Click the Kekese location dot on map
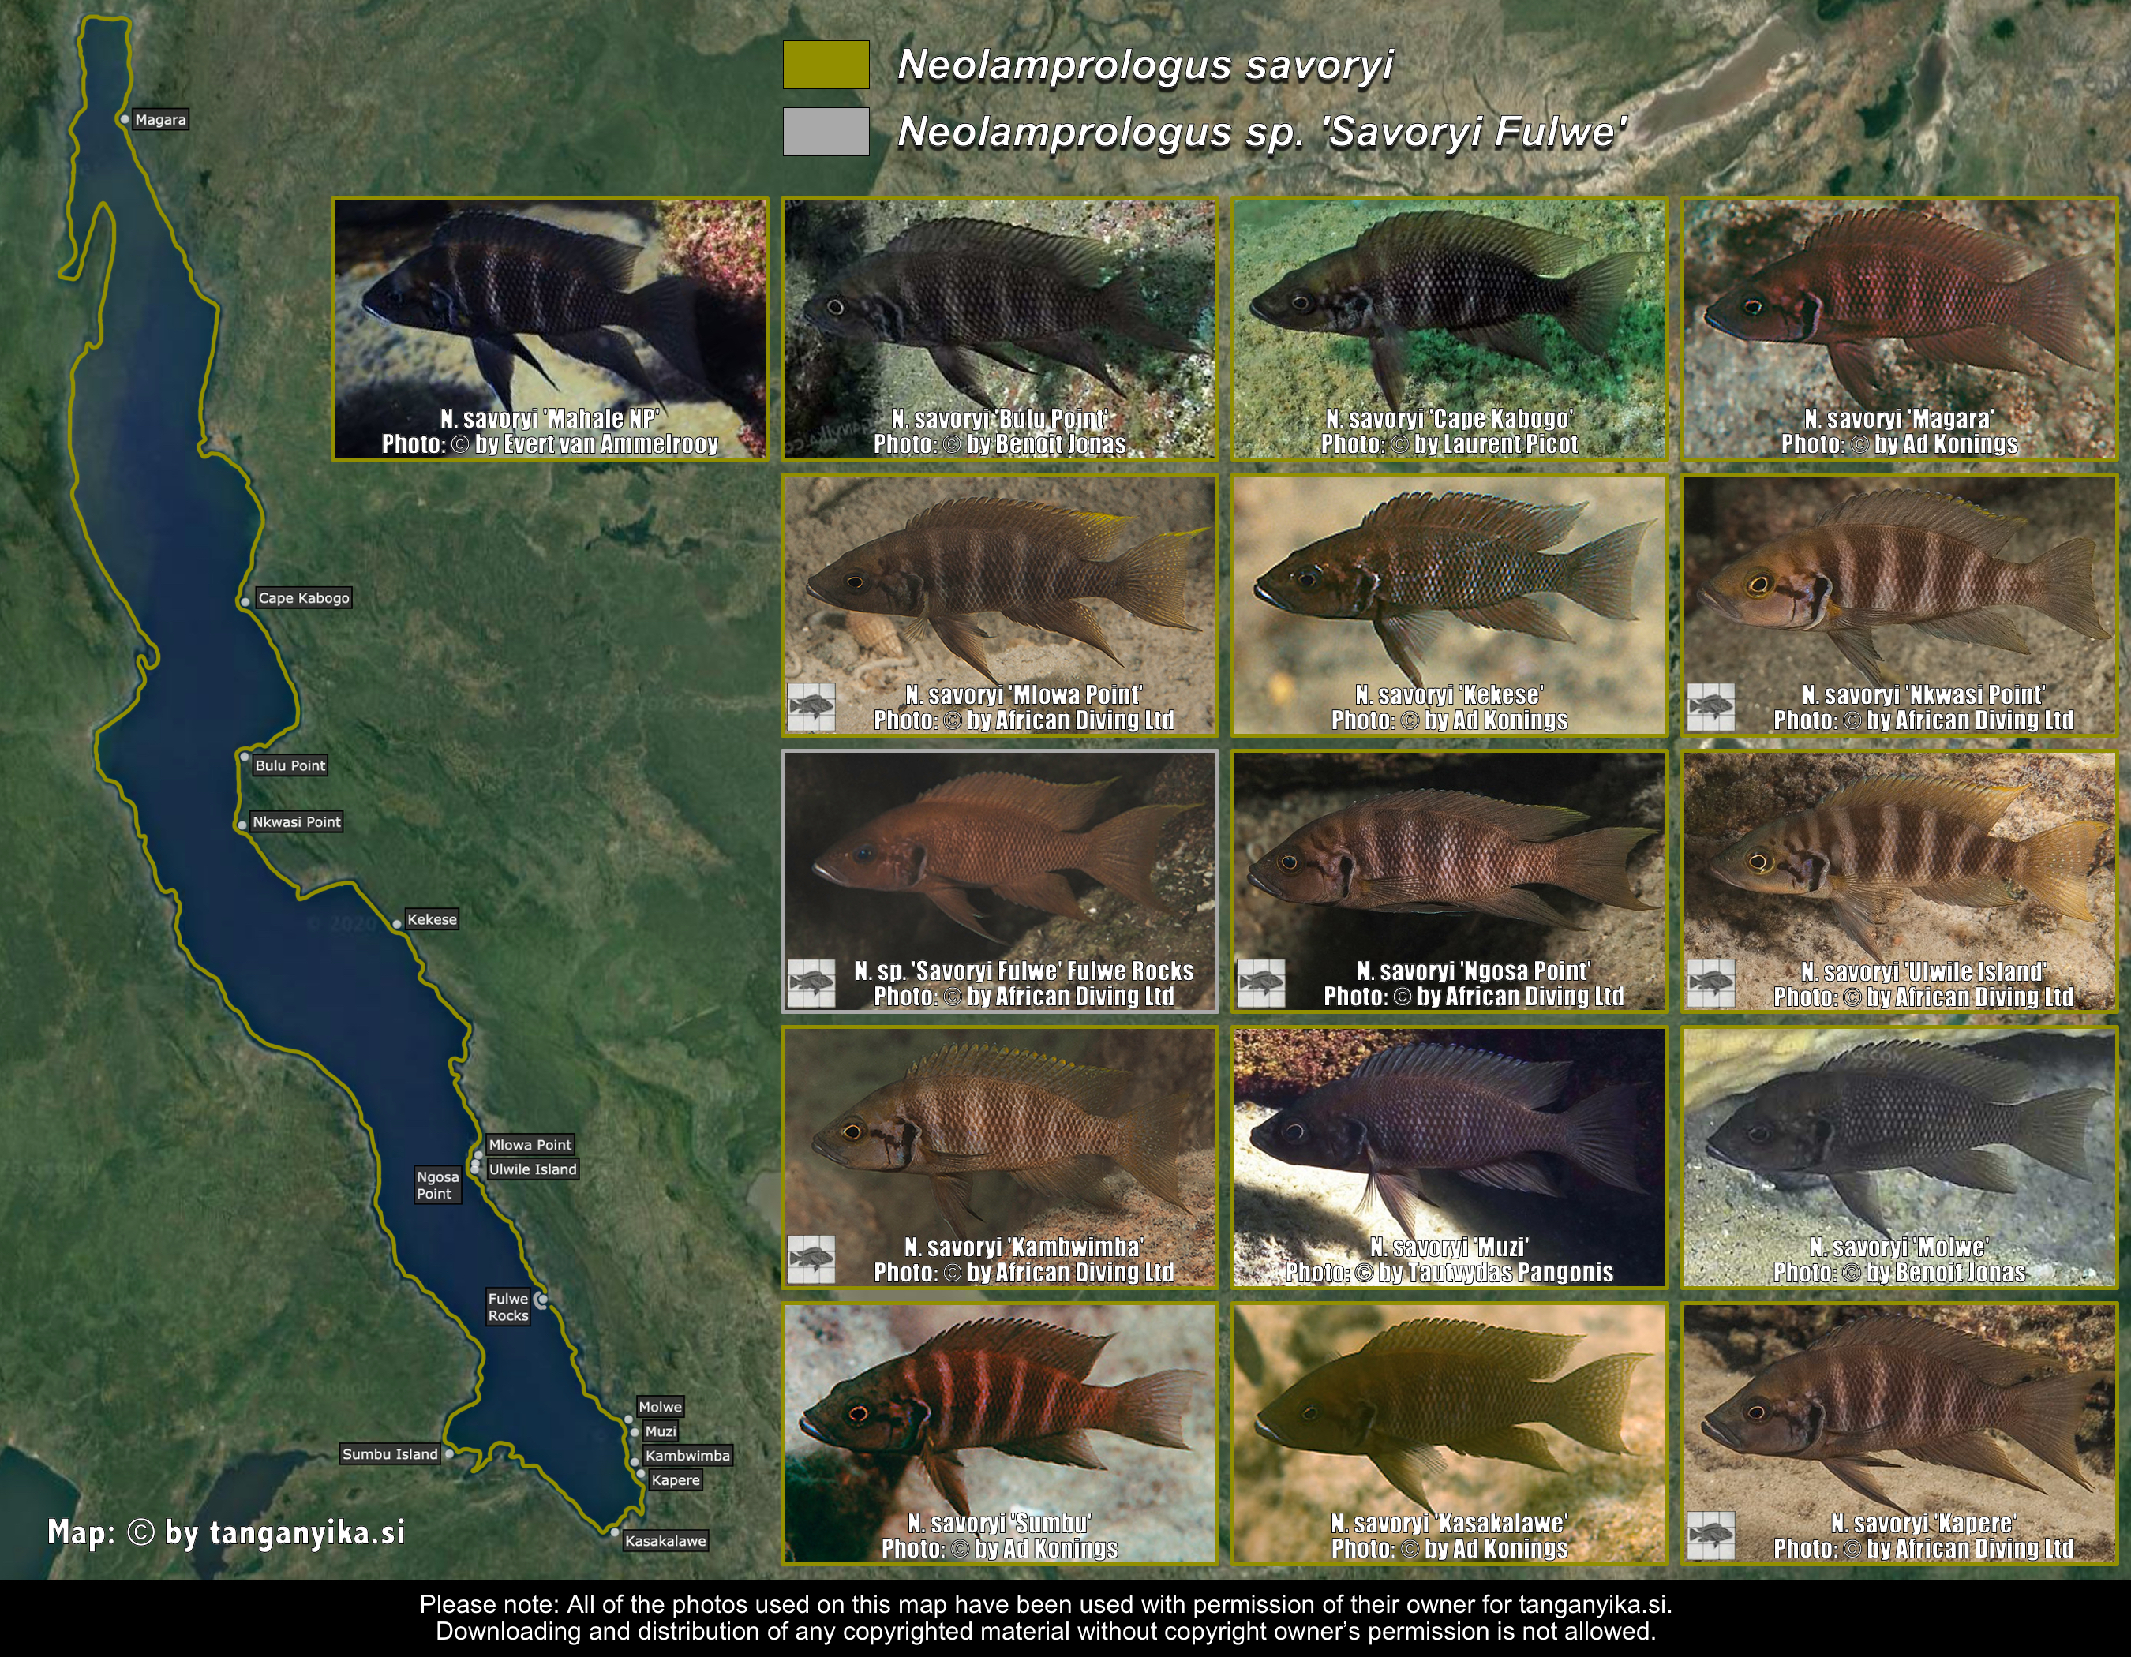Viewport: 2131px width, 1657px height. coord(396,924)
